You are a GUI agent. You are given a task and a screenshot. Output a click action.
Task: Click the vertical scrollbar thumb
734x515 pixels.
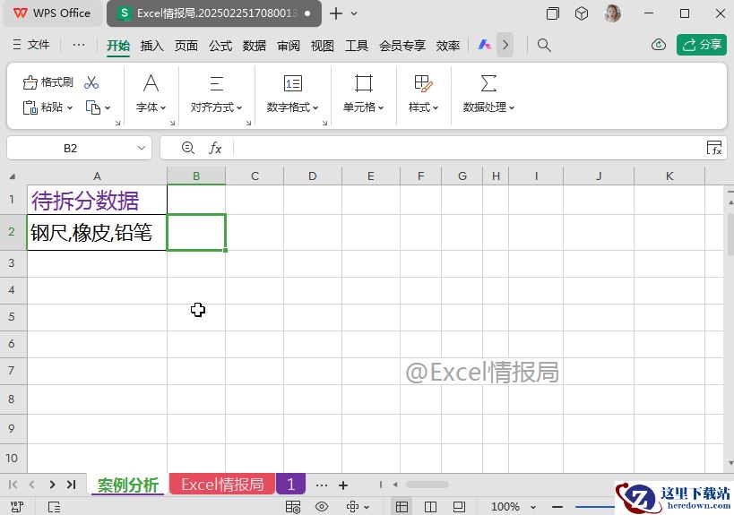click(x=730, y=236)
